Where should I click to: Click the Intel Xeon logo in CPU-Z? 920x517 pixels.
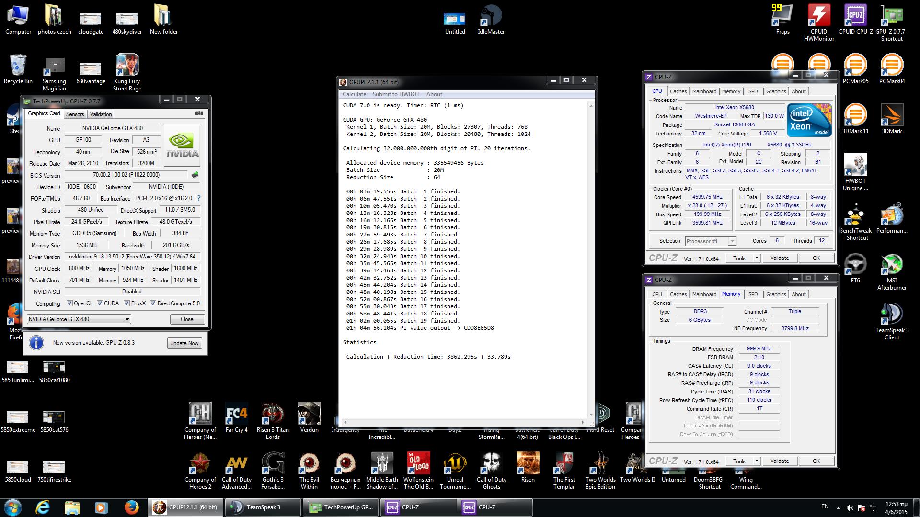pos(810,121)
